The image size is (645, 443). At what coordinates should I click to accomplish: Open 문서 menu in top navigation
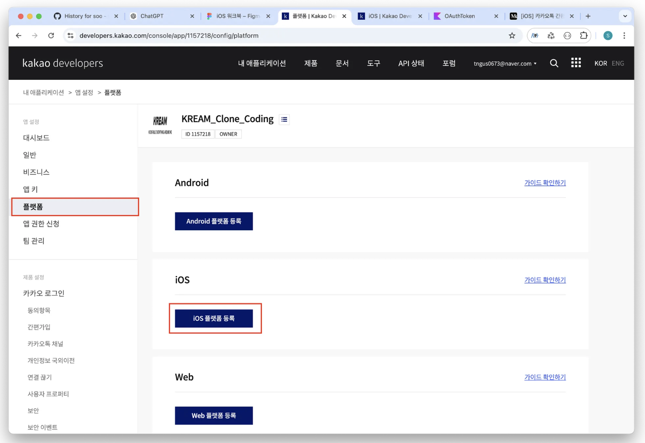pos(342,63)
